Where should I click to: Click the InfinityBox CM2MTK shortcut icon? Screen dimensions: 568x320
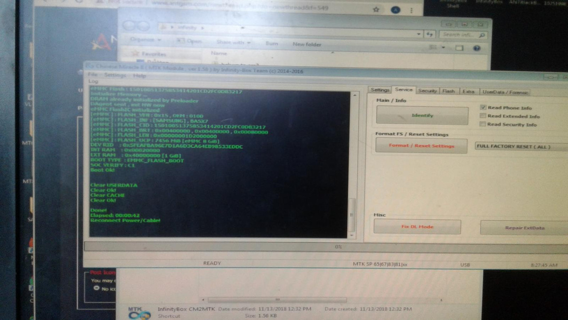click(x=139, y=312)
